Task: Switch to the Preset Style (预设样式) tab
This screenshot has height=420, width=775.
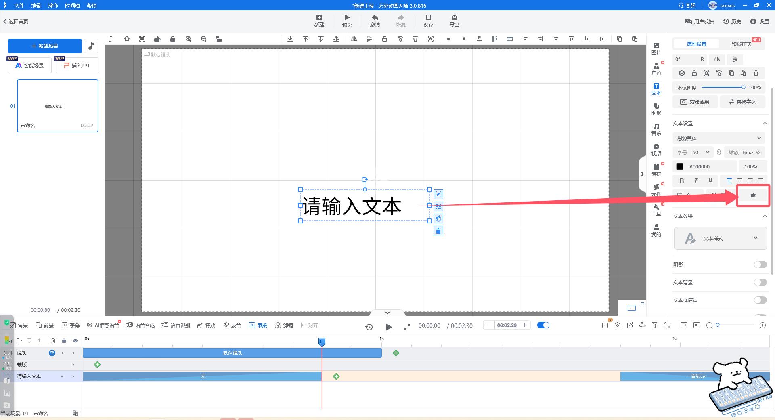Action: tap(741, 44)
